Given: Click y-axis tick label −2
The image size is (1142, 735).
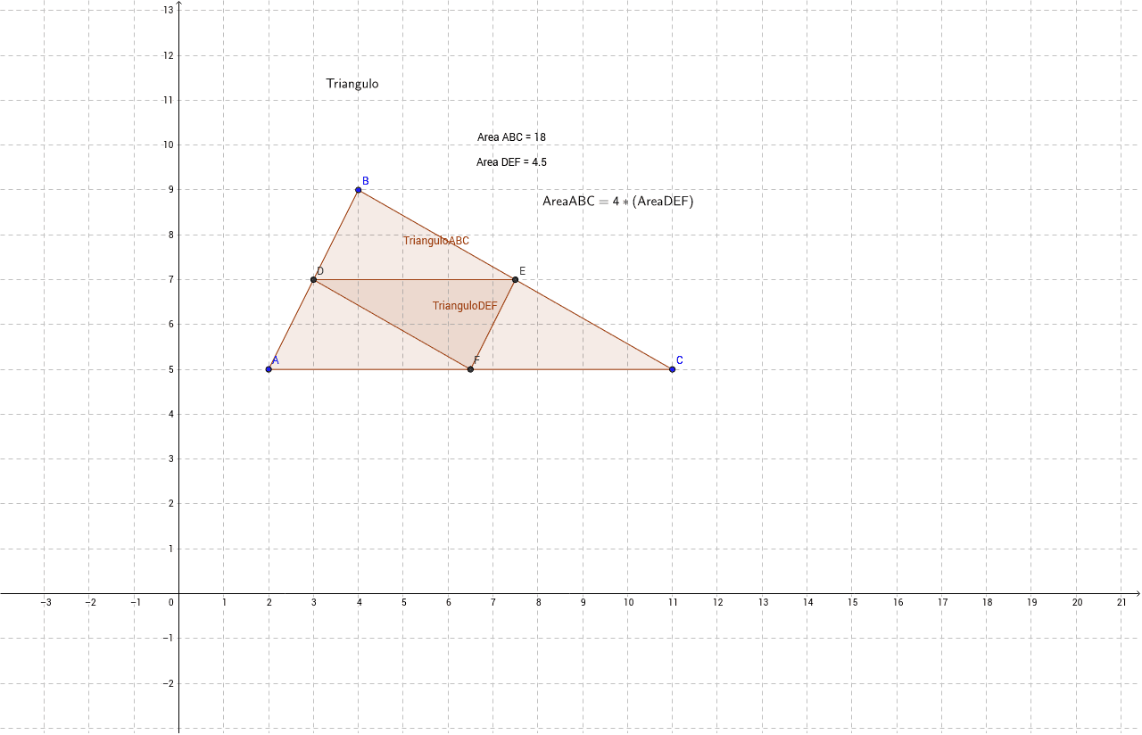Looking at the screenshot, I should tap(167, 683).
